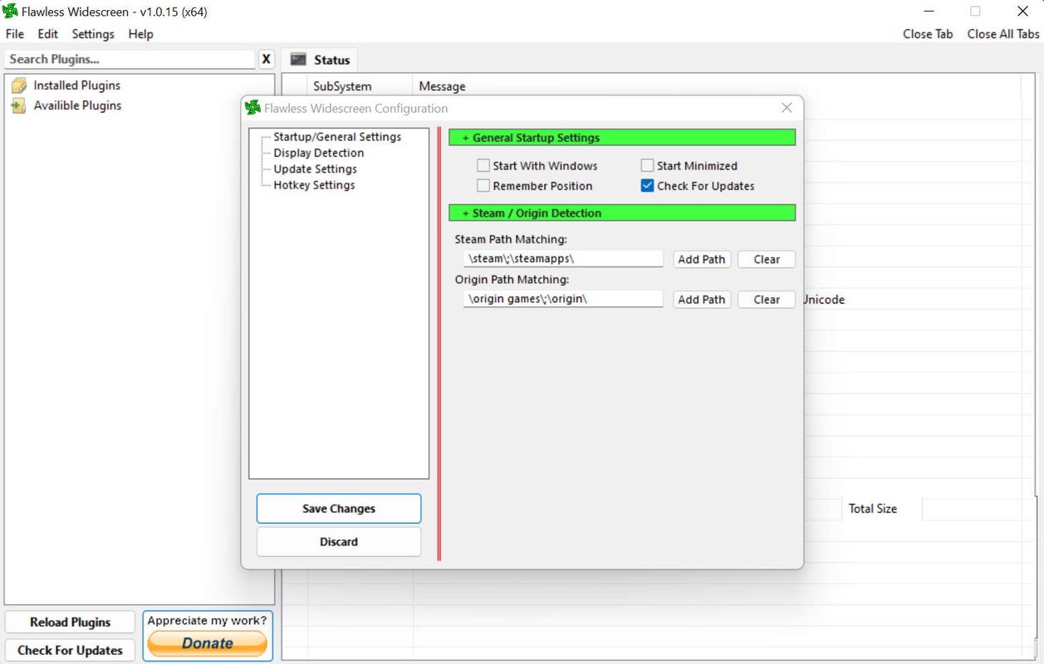The image size is (1044, 664).
Task: Collapse General Startup Settings section
Action: pos(466,138)
